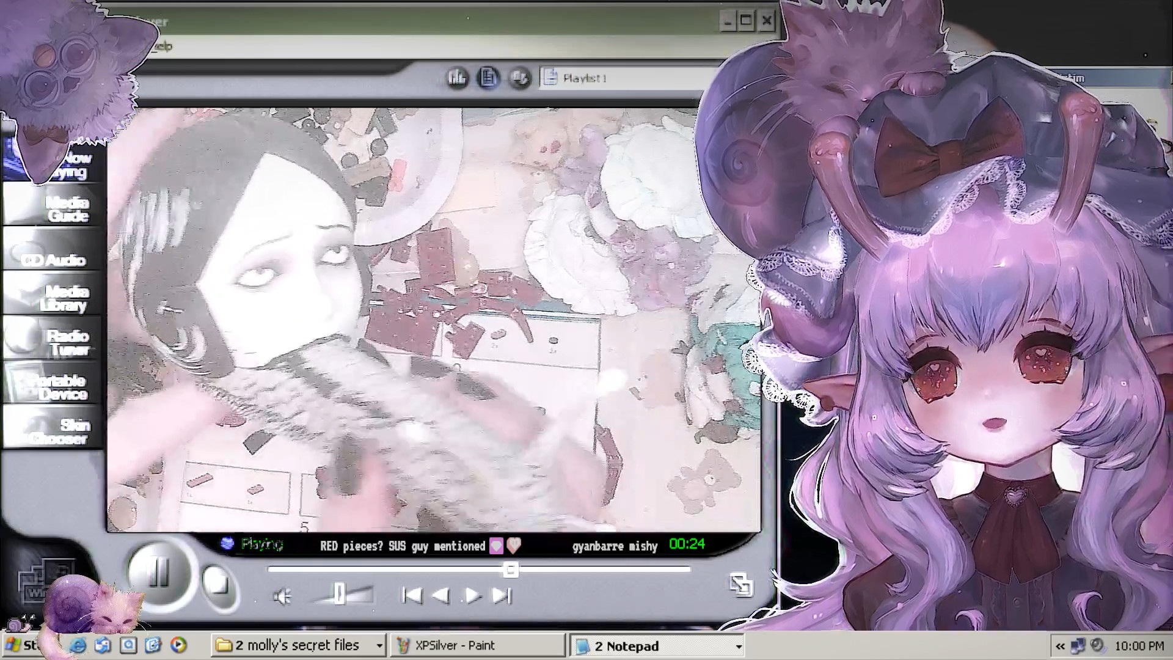Click the rewind arrow button
Viewport: 1173px width, 660px height.
(x=440, y=595)
